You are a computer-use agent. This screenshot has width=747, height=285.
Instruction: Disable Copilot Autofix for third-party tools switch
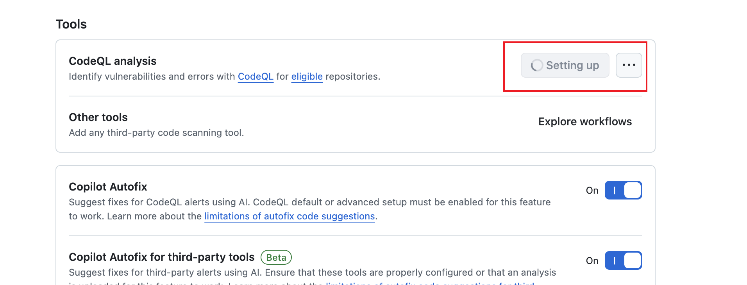coord(623,260)
